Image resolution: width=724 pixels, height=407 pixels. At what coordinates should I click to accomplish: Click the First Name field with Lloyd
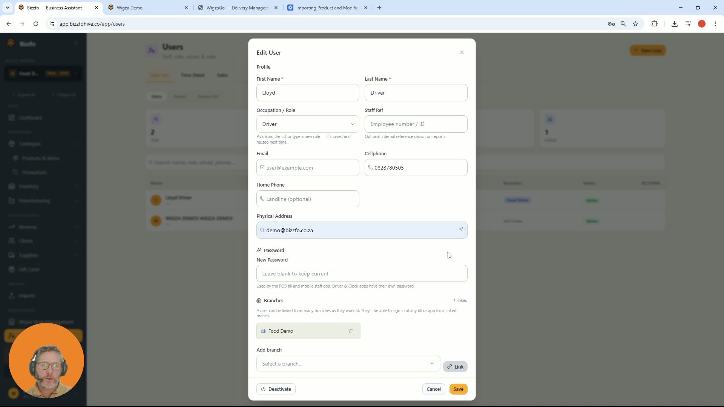(x=308, y=93)
